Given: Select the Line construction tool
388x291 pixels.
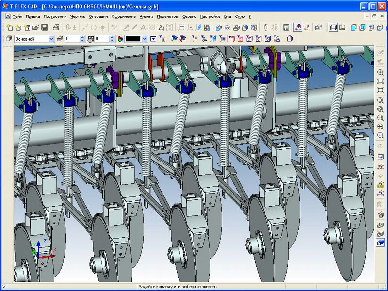Looking at the screenshot, I should coord(85,27).
